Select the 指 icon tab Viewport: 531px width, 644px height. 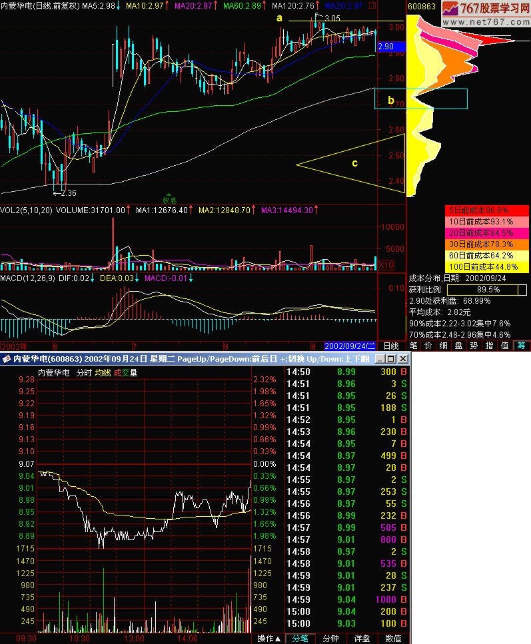coord(489,346)
